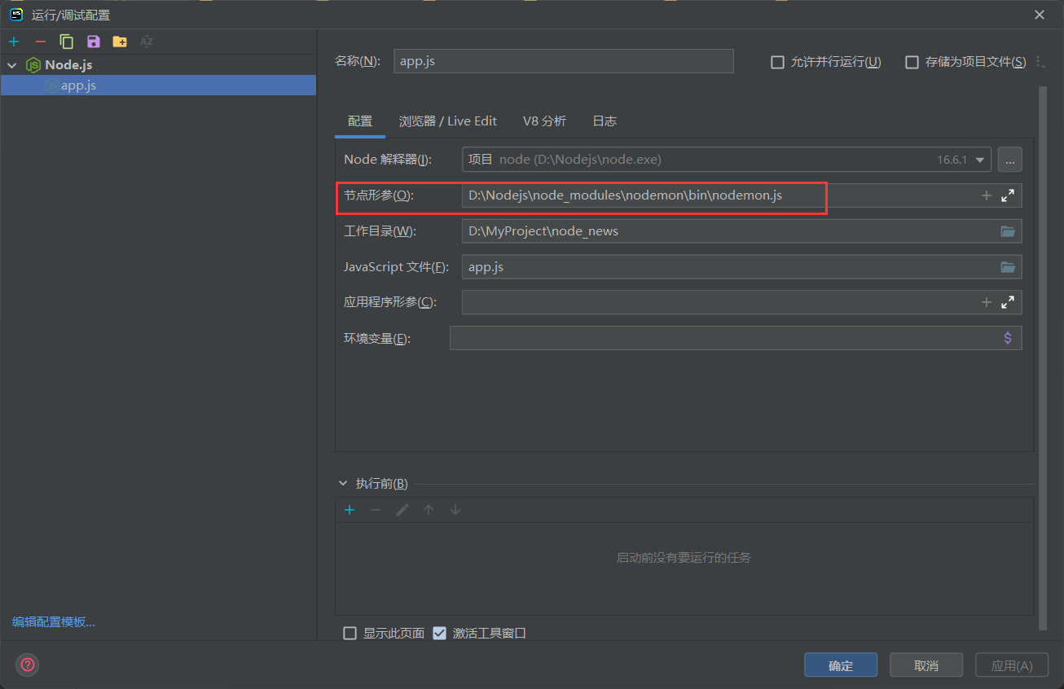This screenshot has height=689, width=1064.
Task: Create a new configuration folder
Action: (x=120, y=42)
